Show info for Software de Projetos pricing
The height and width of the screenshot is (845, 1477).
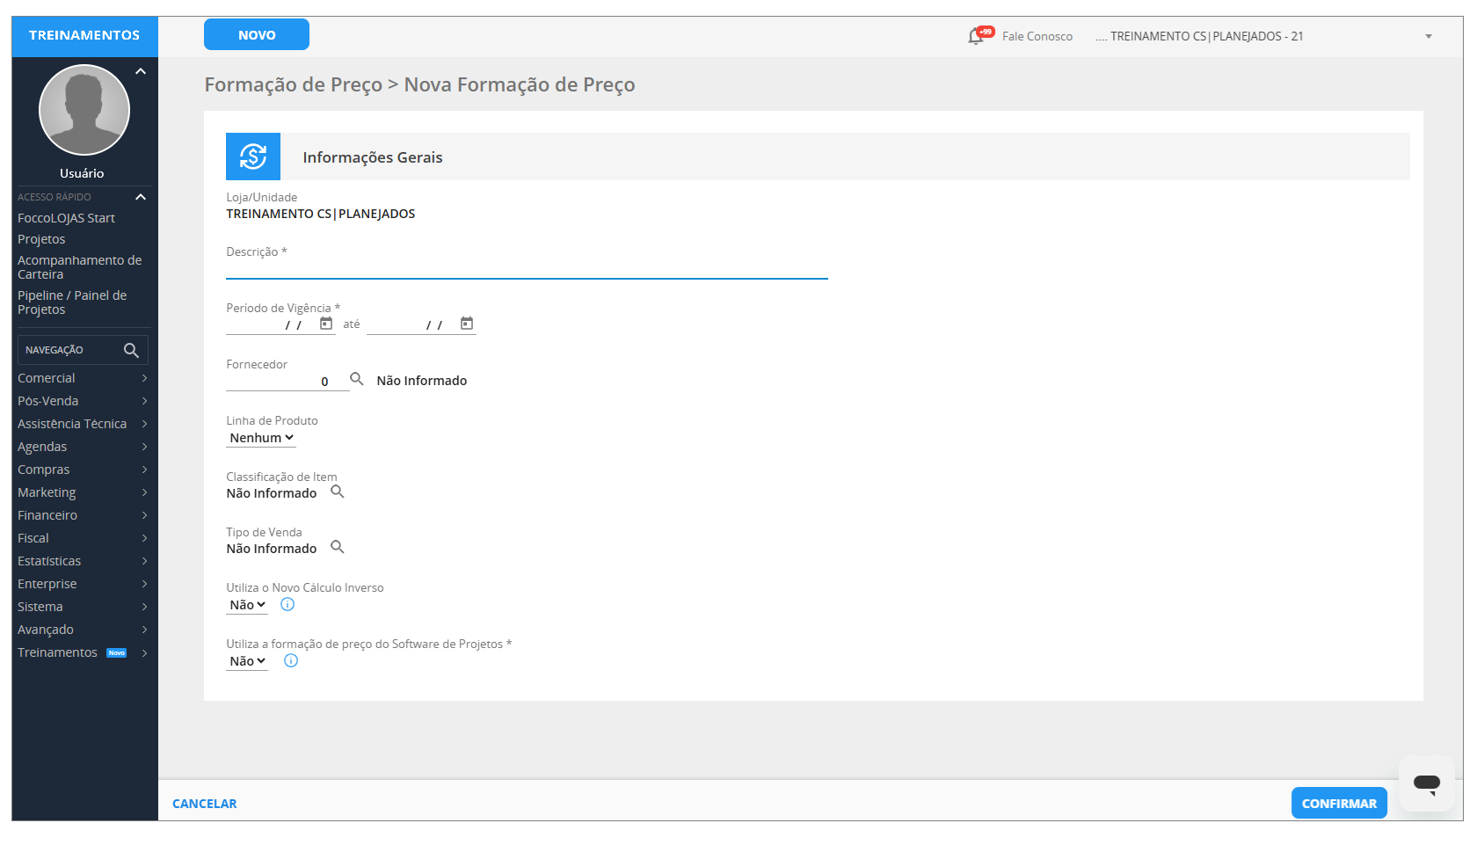tap(291, 661)
